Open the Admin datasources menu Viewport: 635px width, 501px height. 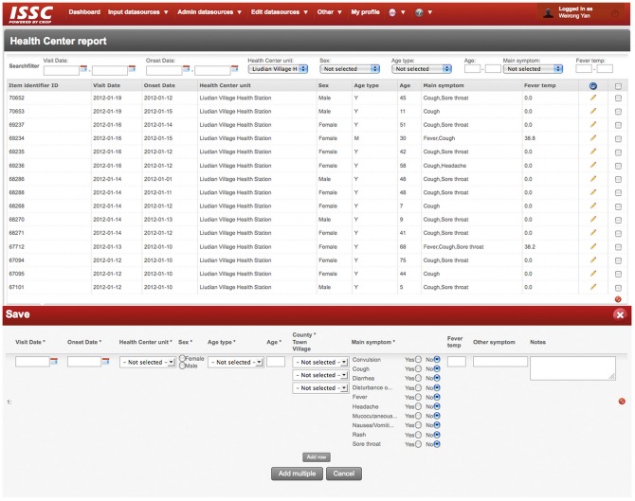pos(209,12)
